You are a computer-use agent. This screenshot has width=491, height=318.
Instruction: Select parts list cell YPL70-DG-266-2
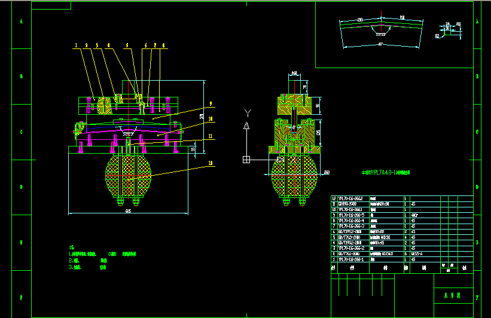pos(351,248)
